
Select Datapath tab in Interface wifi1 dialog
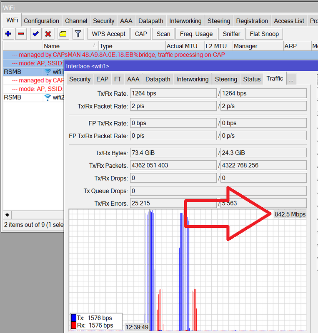158,79
